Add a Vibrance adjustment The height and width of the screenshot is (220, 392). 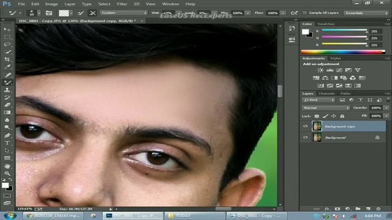coord(358,70)
